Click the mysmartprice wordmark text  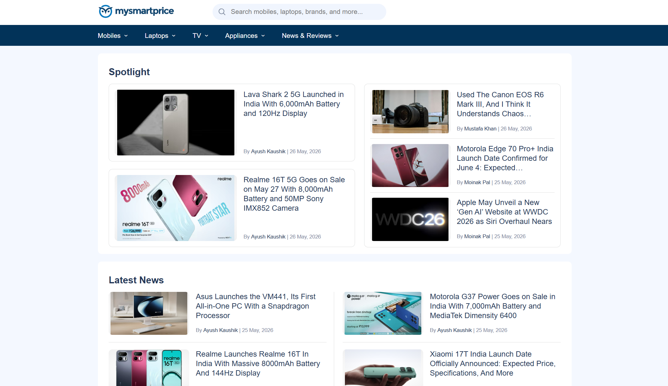[144, 11]
